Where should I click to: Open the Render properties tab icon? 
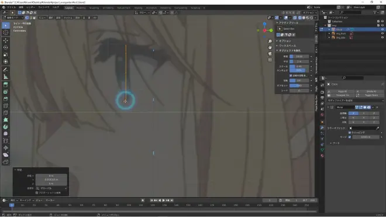pyautogui.click(x=322, y=92)
